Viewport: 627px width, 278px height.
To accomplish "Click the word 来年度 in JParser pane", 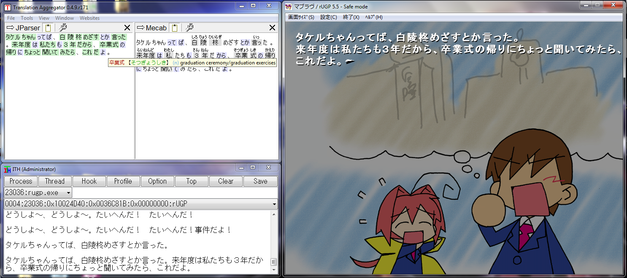I will pyautogui.click(x=21, y=45).
